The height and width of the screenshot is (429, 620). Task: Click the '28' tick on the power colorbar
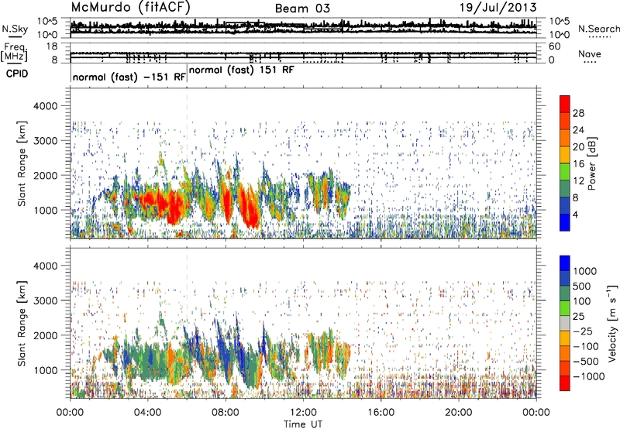(x=578, y=113)
